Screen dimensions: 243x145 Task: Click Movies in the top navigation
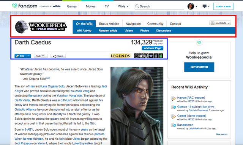point(91,6)
